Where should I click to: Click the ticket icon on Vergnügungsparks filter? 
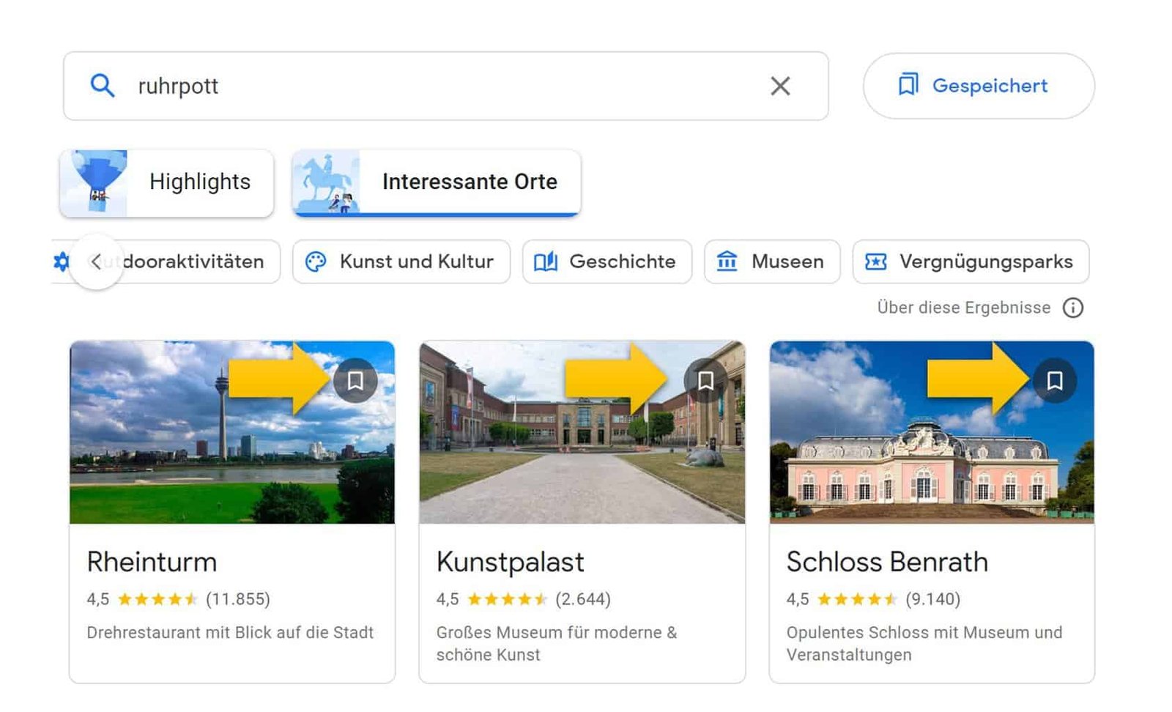[878, 262]
